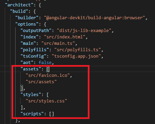This screenshot has width=155, height=124.
Task: Click the opening bracket after "assets"
Action: (x=48, y=69)
